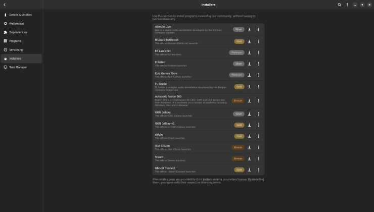The image size is (374, 212).
Task: Download the Origin installer
Action: [x=249, y=136]
